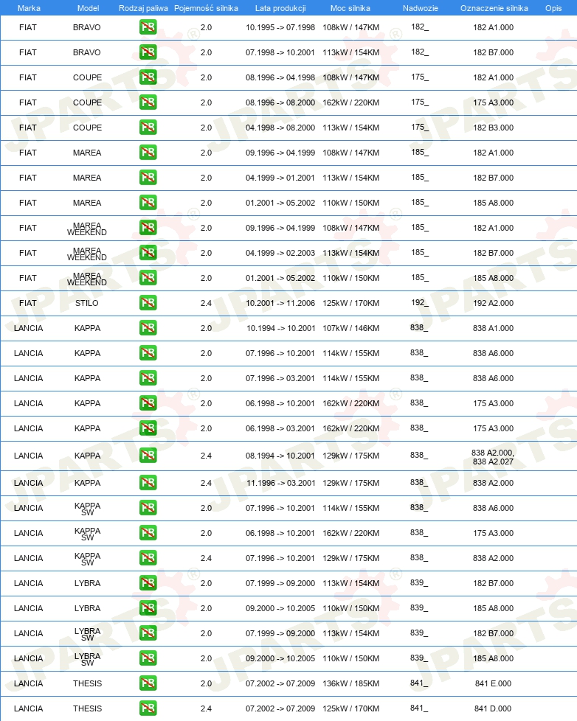This screenshot has height=721, width=577.
Task: Select the Opis column header
Action: (x=553, y=8)
